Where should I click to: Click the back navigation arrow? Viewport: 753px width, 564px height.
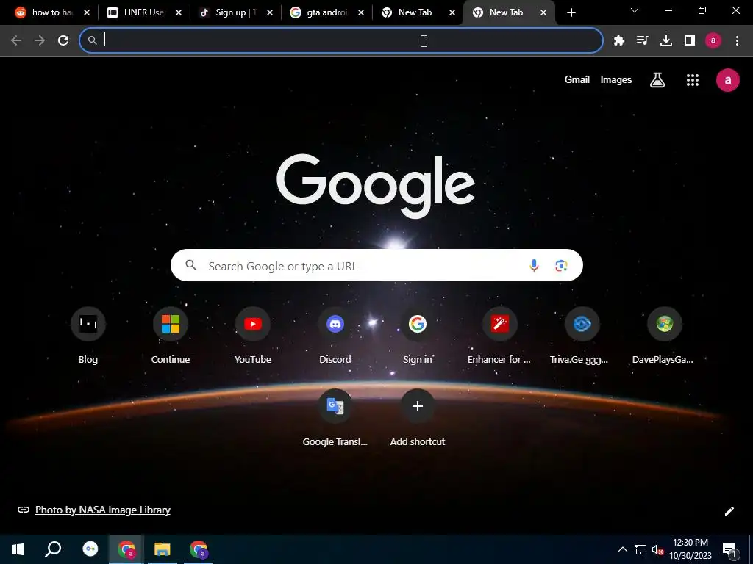pyautogui.click(x=16, y=41)
